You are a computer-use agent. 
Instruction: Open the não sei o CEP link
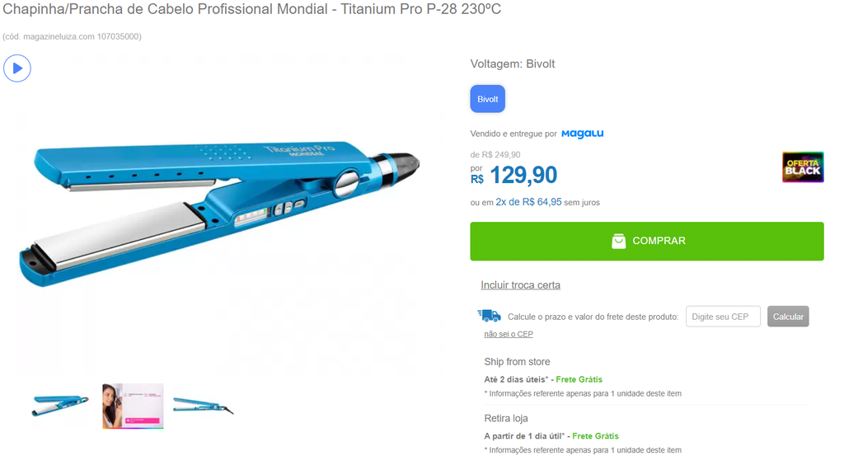tap(508, 334)
